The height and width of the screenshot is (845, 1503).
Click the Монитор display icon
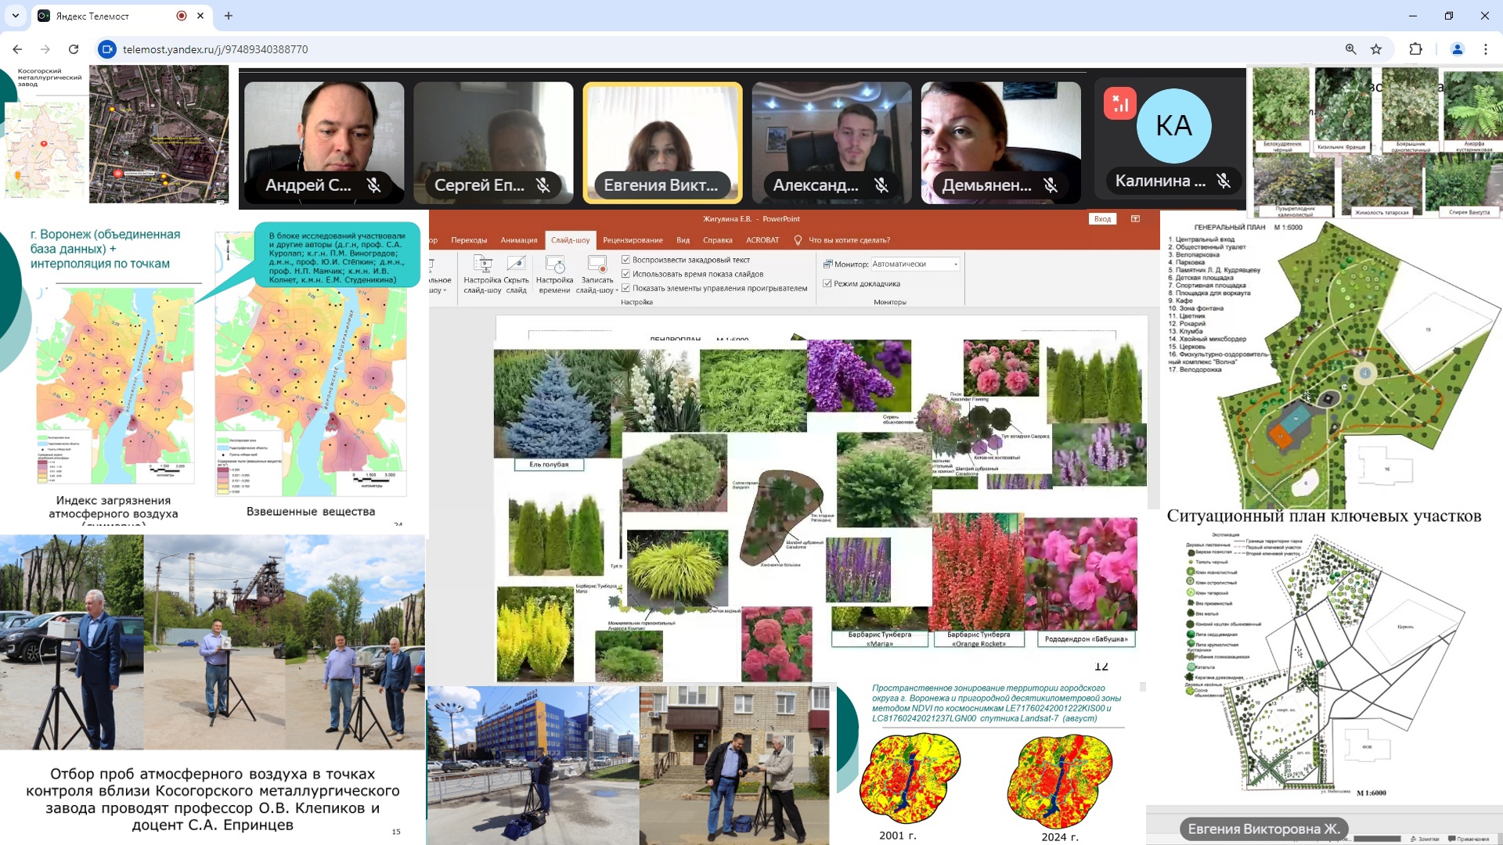828,264
